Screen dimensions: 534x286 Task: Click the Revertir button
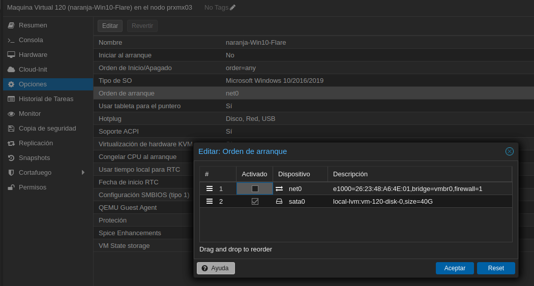(x=142, y=26)
